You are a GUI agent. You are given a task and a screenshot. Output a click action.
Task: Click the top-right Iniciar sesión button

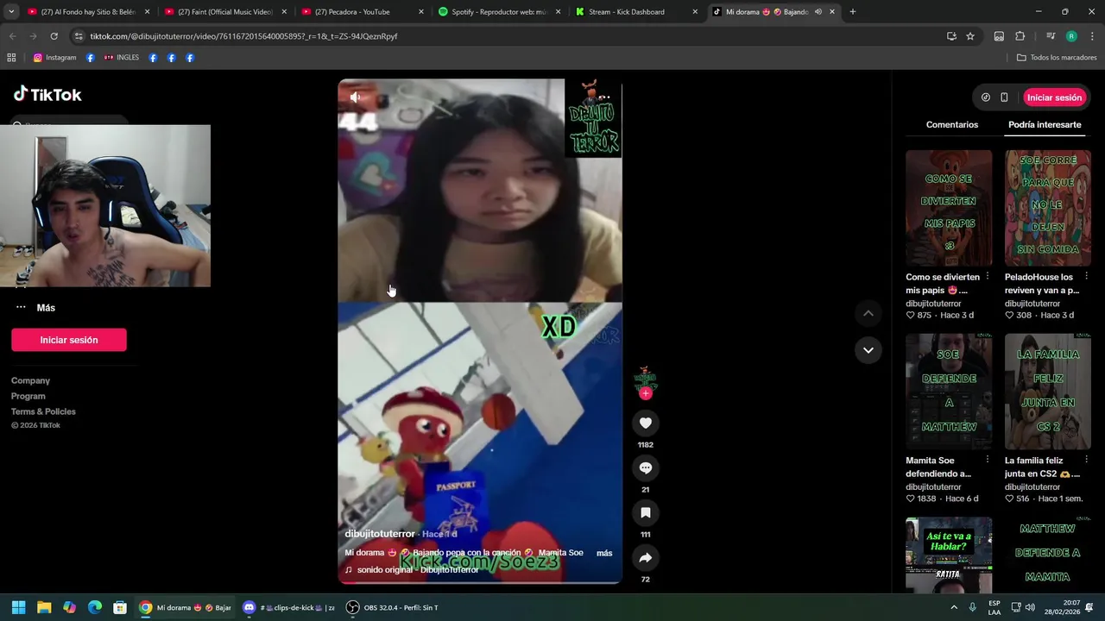click(x=1054, y=97)
